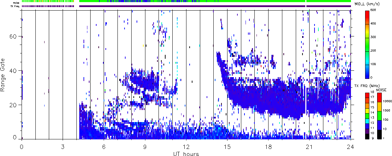Screen dimensions: 392x156
Task: Click the '15' label in TX FRQ legend
Action: pyautogui.click(x=372, y=107)
